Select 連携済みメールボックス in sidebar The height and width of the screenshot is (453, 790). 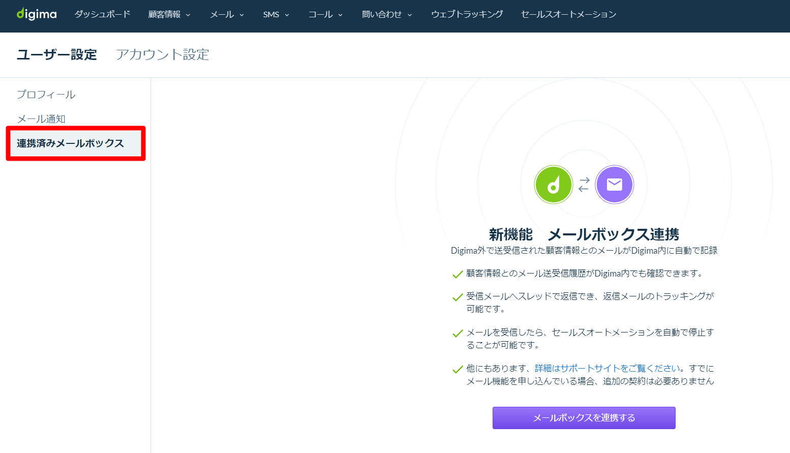tap(76, 143)
